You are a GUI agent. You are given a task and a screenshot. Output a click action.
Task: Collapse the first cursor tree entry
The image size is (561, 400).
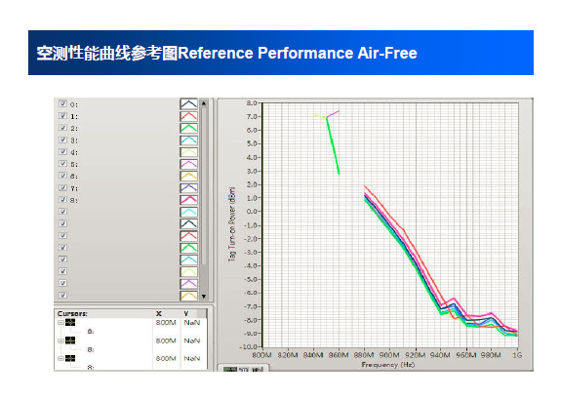click(x=60, y=322)
